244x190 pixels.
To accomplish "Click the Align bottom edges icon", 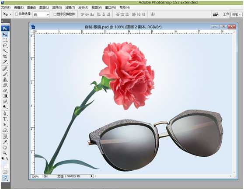I will click(92, 14).
